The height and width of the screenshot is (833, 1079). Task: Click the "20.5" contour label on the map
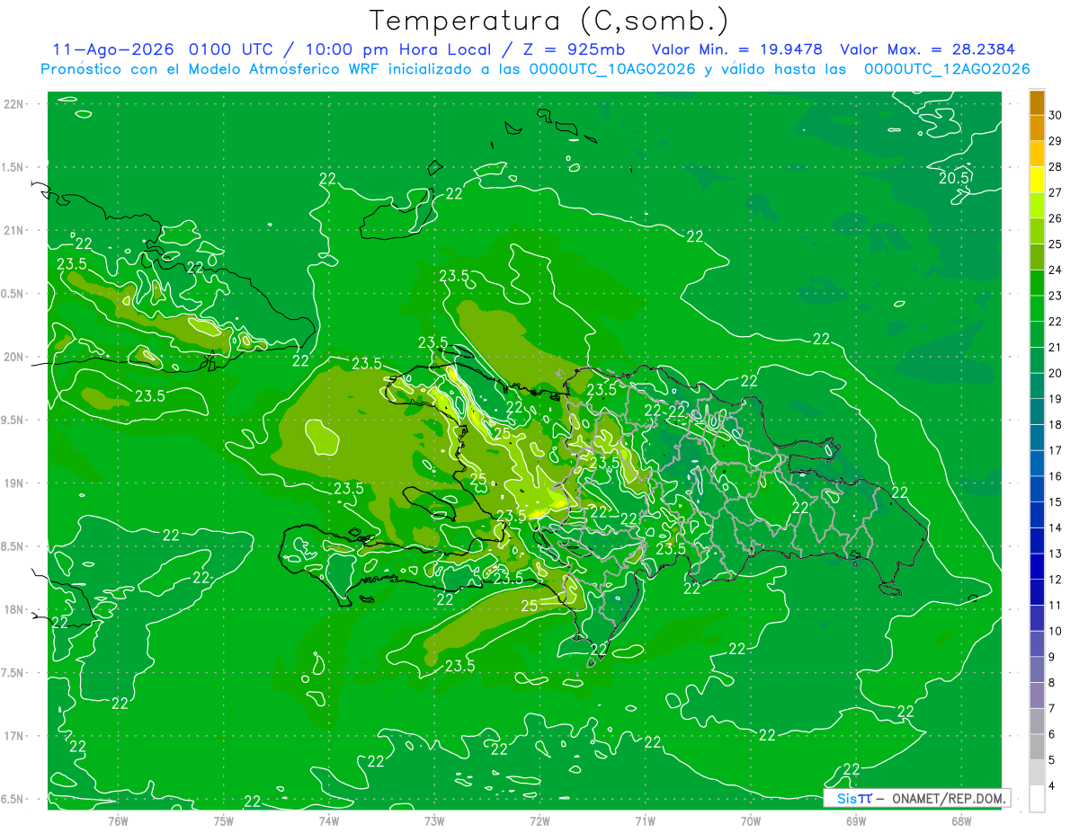(954, 178)
